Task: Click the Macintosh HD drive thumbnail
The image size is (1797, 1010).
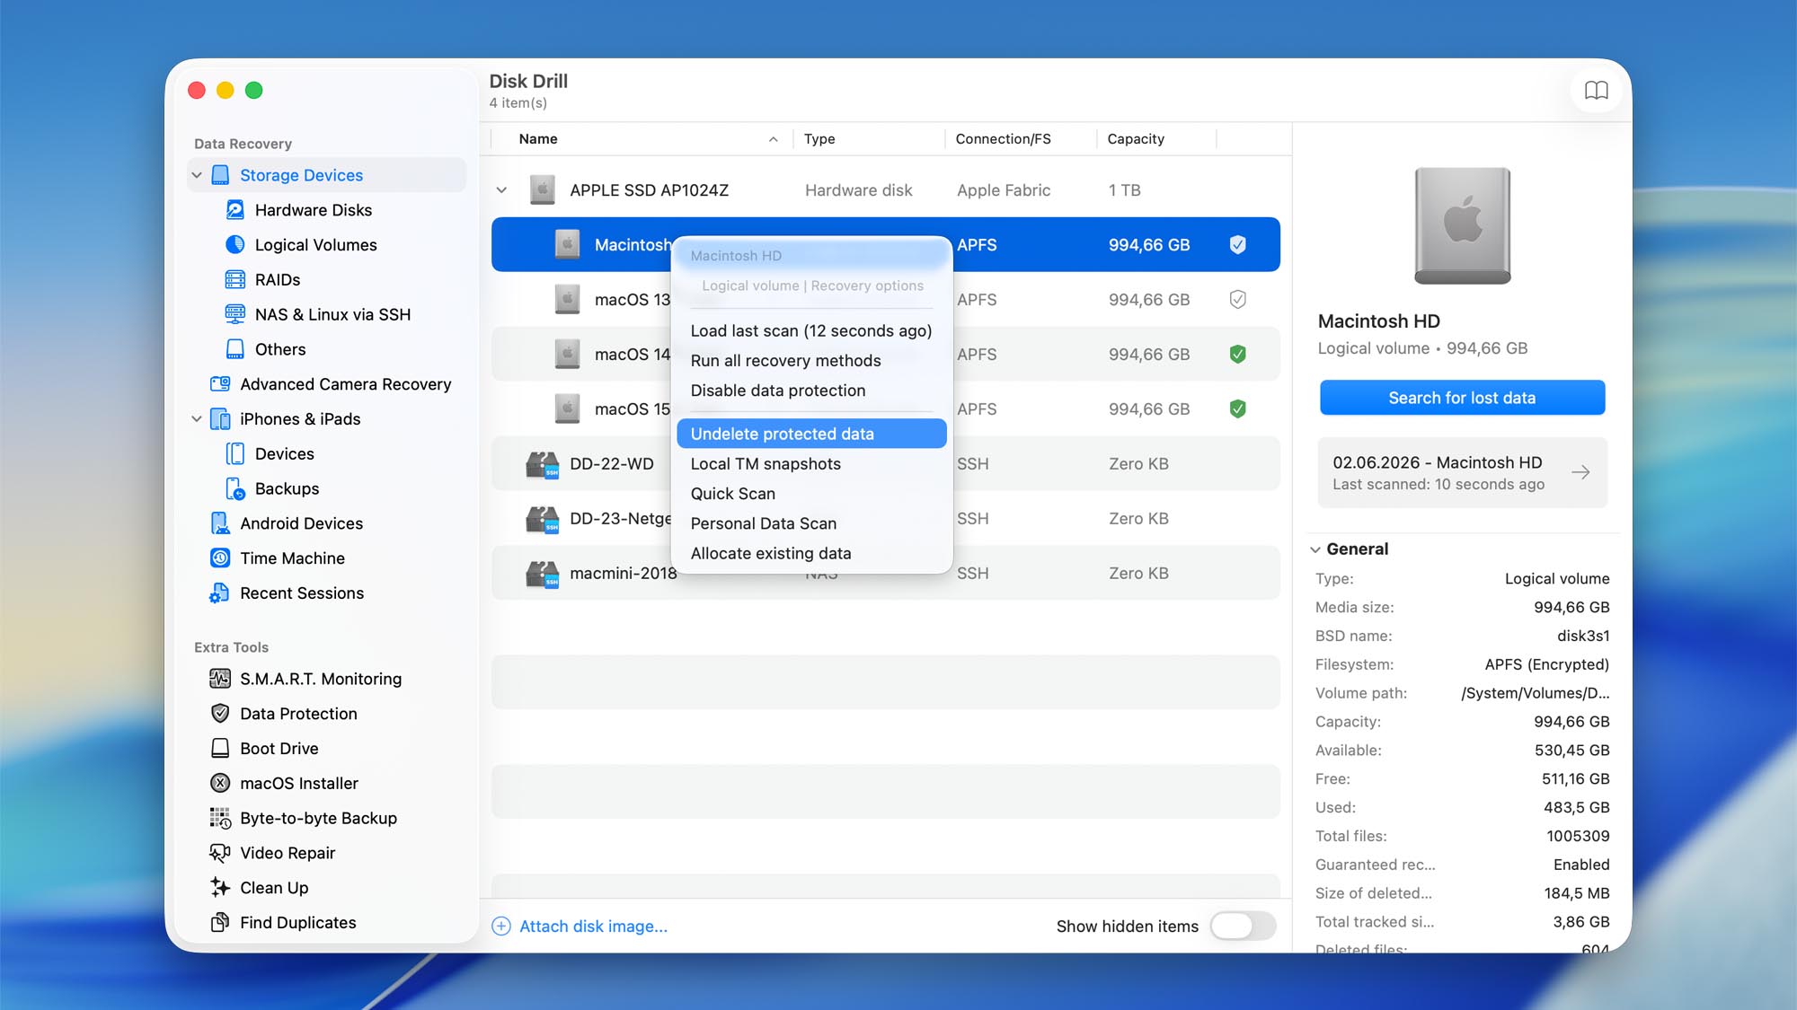Action: pos(1462,226)
